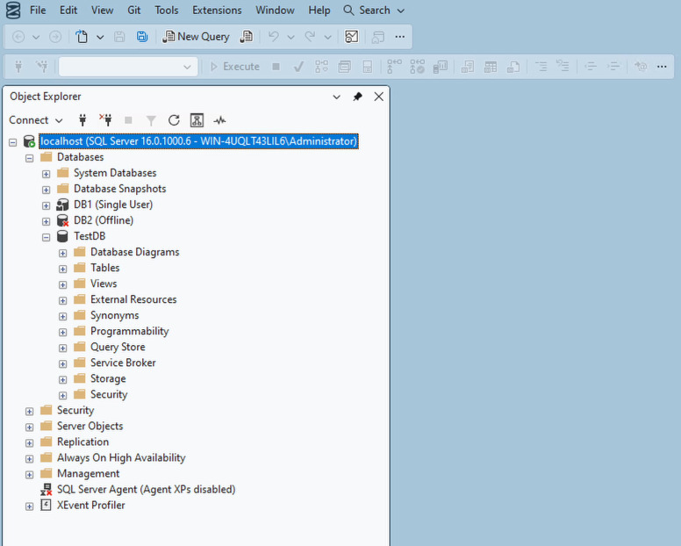681x546 pixels.
Task: Select the Query Store folder
Action: point(118,347)
